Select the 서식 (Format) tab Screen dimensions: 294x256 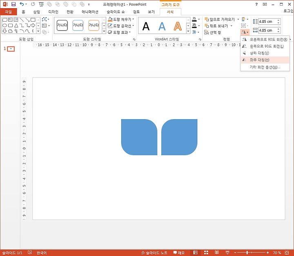[x=170, y=11]
